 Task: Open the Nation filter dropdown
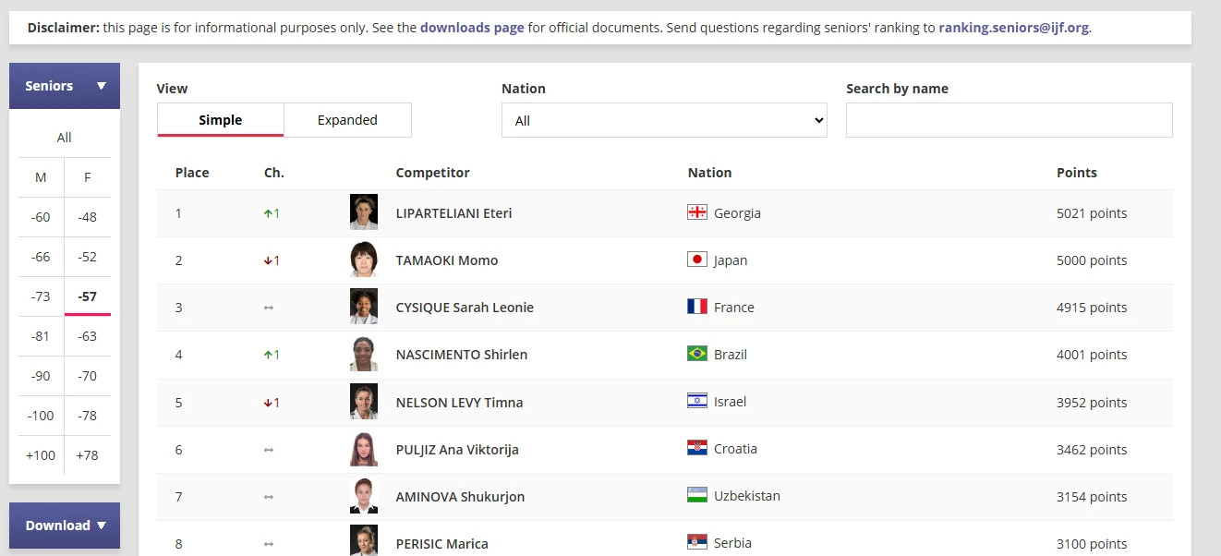[x=664, y=120]
